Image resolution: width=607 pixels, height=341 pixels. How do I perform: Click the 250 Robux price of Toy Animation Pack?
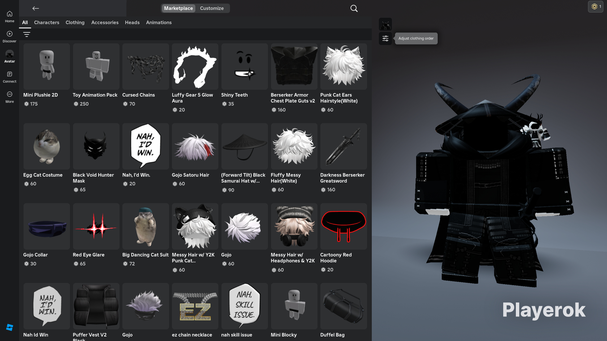click(81, 104)
